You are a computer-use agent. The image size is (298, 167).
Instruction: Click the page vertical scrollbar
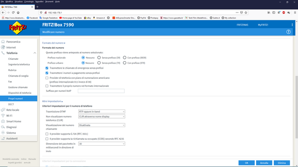point(297,107)
